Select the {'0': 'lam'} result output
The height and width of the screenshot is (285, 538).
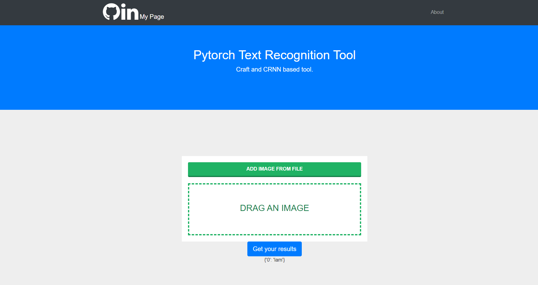point(274,260)
